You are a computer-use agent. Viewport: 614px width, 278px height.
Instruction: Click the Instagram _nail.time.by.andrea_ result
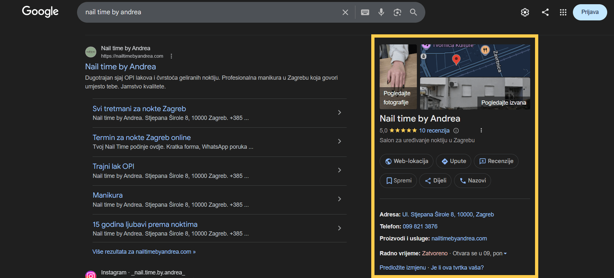(143, 272)
